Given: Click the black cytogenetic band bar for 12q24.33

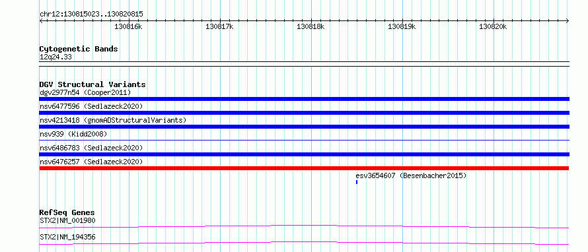Looking at the screenshot, I should 304,63.
